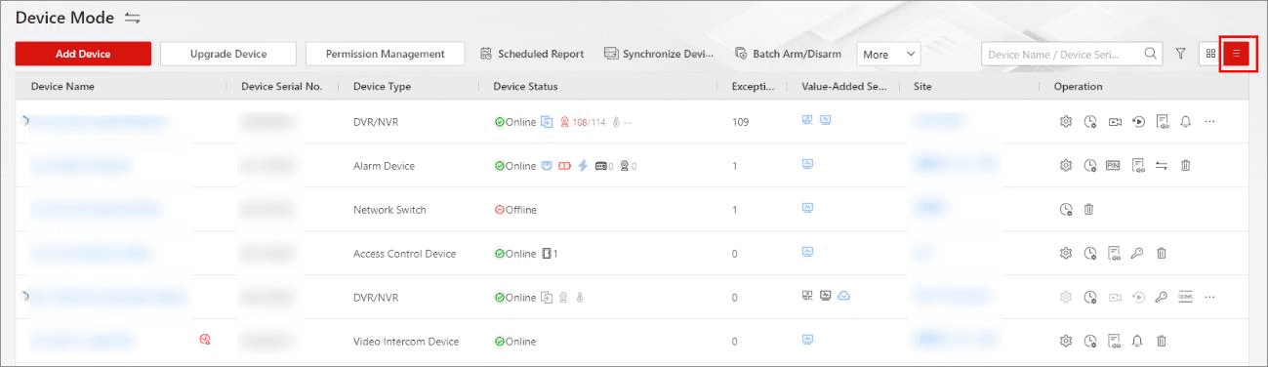Click the Offline status of Network Switch

(514, 210)
